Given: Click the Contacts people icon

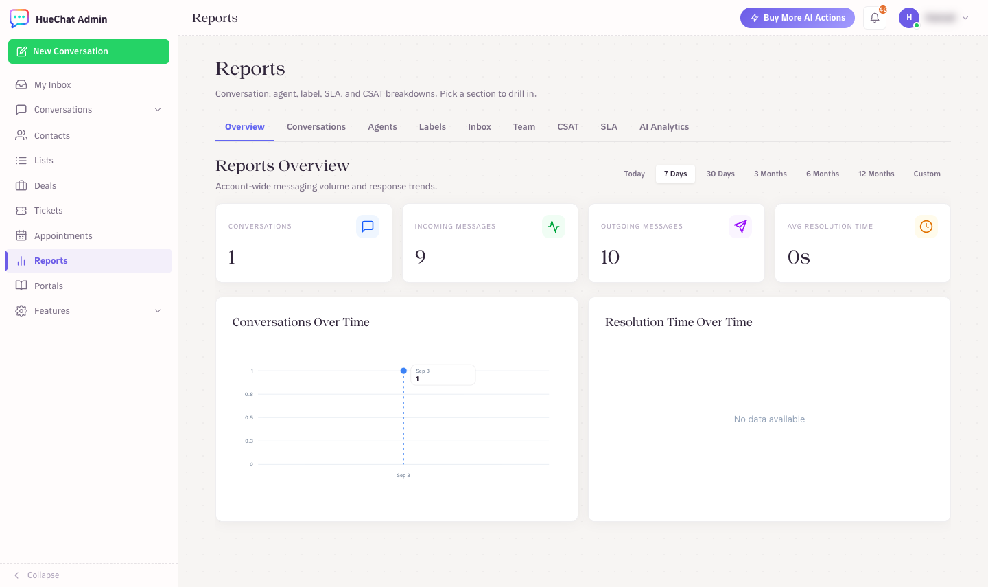Looking at the screenshot, I should click(x=21, y=135).
